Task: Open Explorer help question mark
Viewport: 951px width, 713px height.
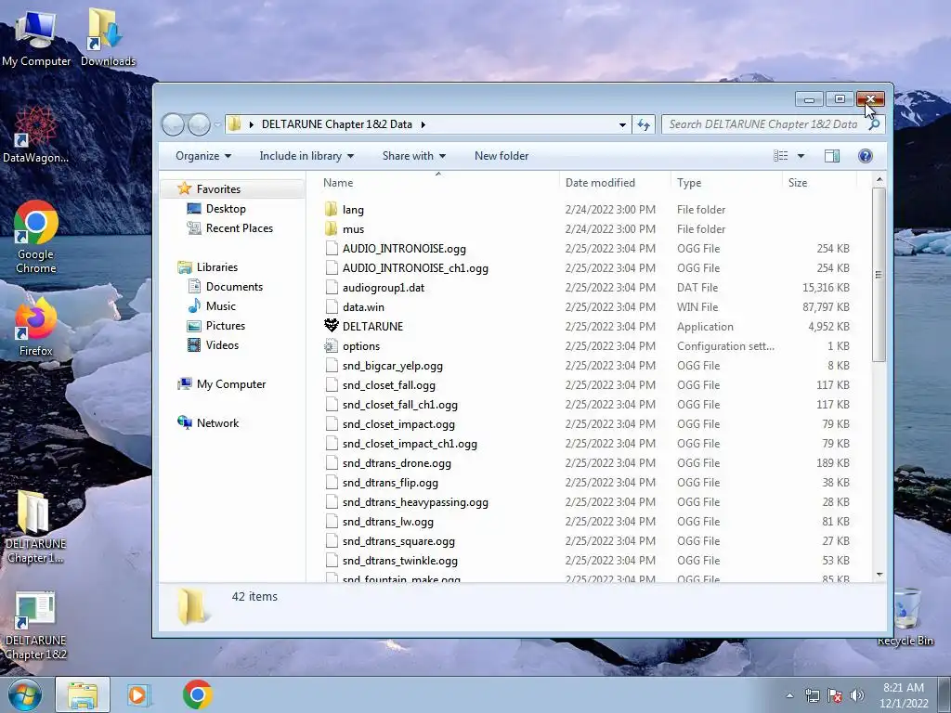Action: click(x=866, y=156)
